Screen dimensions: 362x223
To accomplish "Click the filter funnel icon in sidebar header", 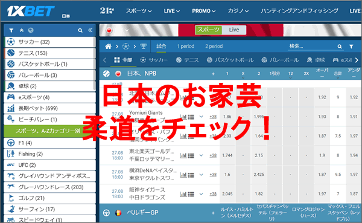I will pos(11,30).
